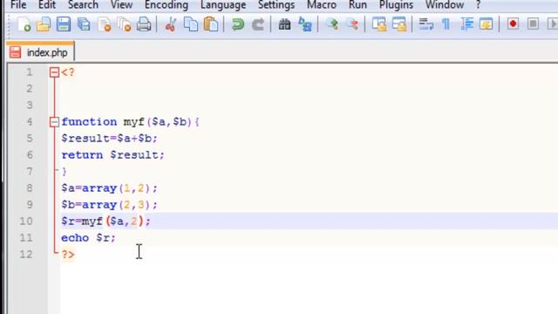Screen dimensions: 558x314
Task: Undo last action with green arrow
Action: 238,24
